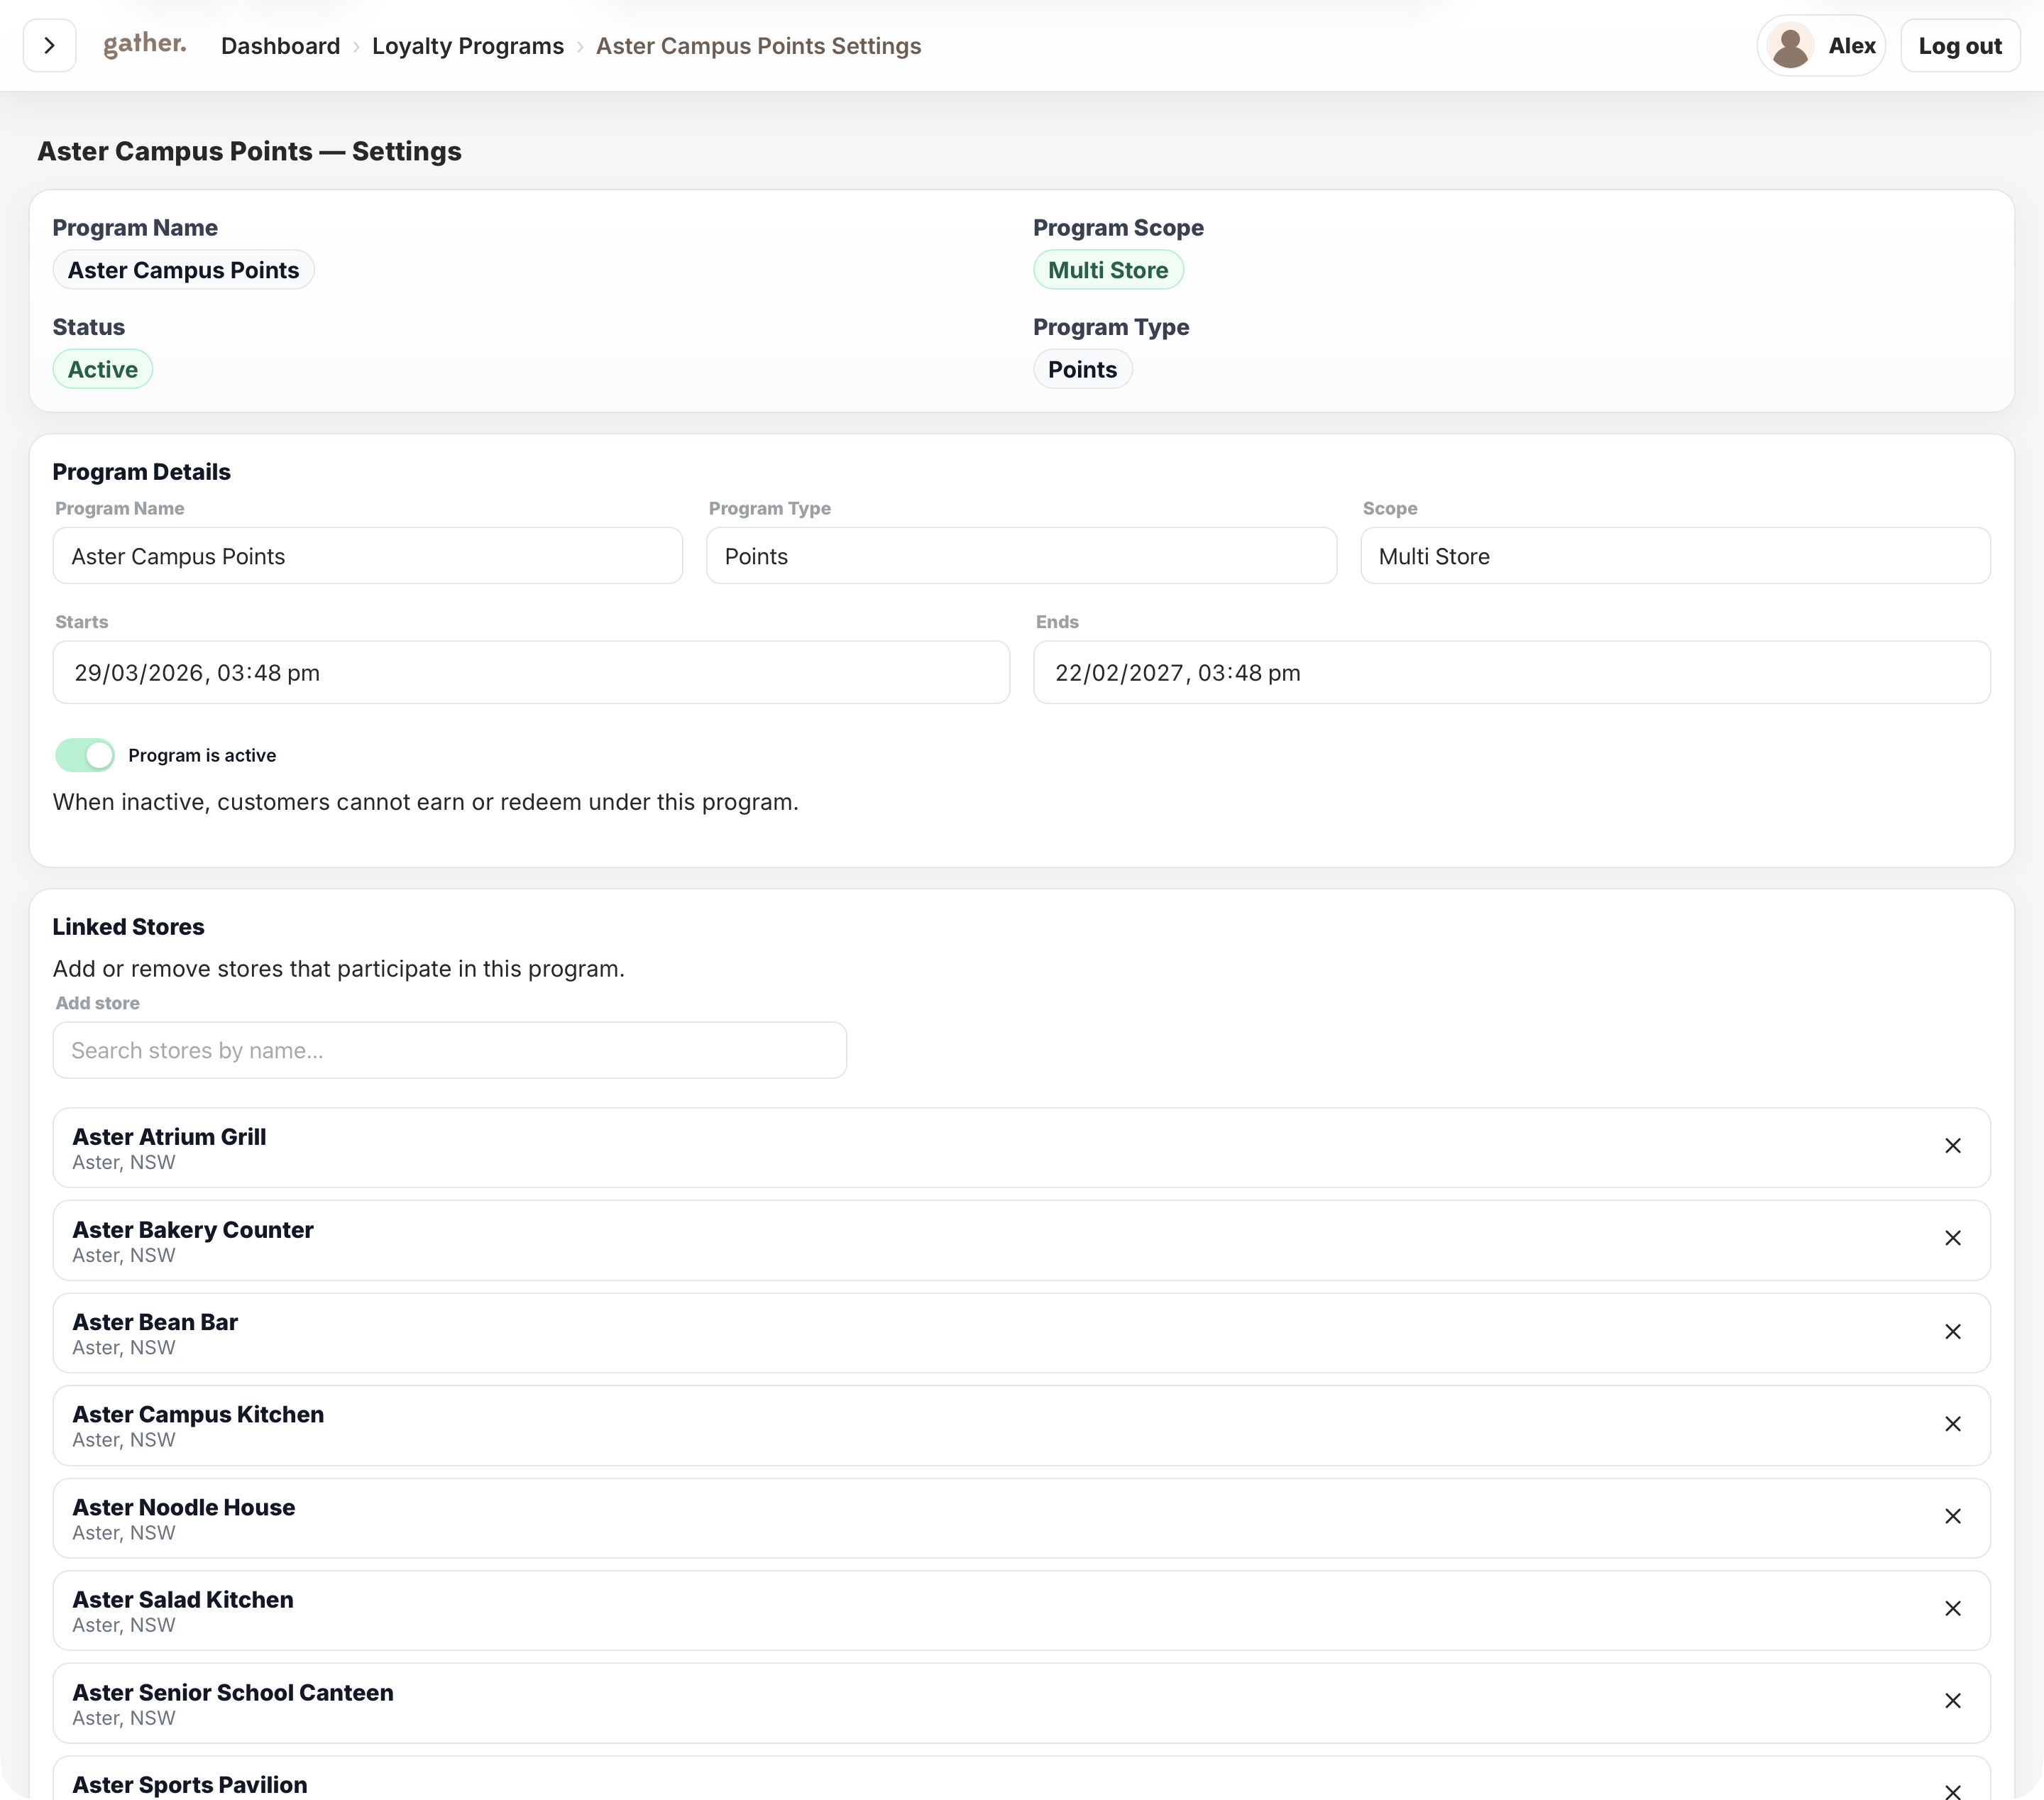Click the Log out button
The image size is (2044, 1800).
(x=1959, y=46)
